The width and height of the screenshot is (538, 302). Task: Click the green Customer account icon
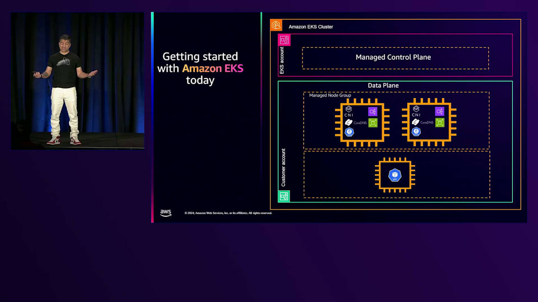[x=284, y=196]
